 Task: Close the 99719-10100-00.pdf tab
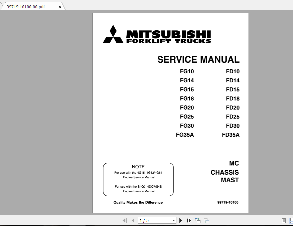[x=60, y=7]
